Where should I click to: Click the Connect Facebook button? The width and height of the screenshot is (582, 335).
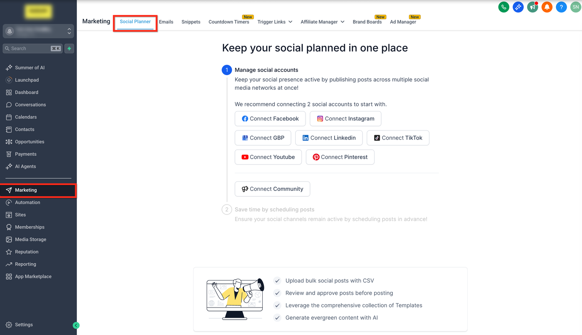(270, 119)
